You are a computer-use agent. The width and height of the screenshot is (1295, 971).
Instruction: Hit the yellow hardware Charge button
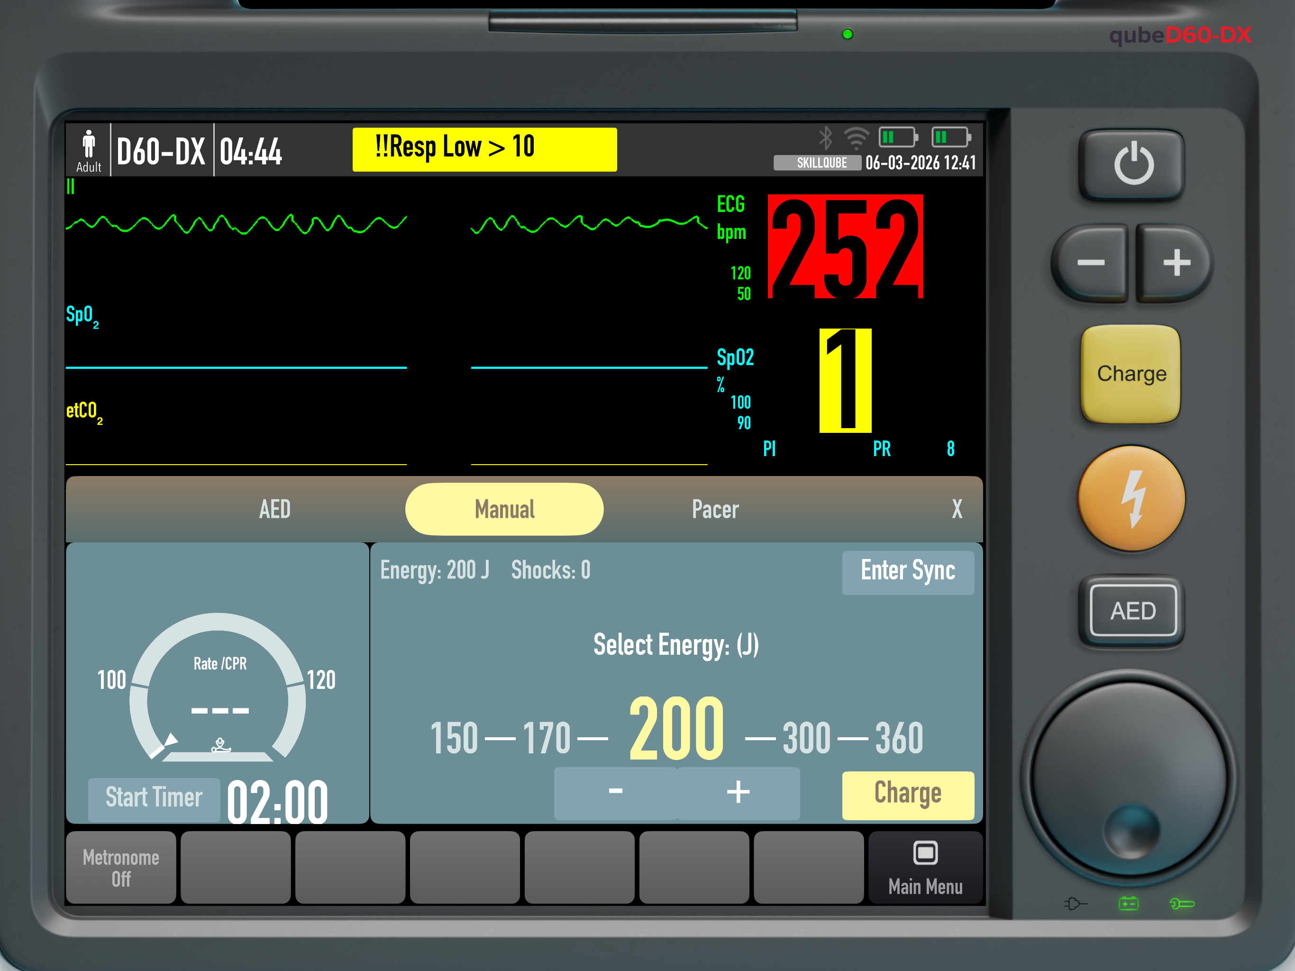pyautogui.click(x=1131, y=374)
